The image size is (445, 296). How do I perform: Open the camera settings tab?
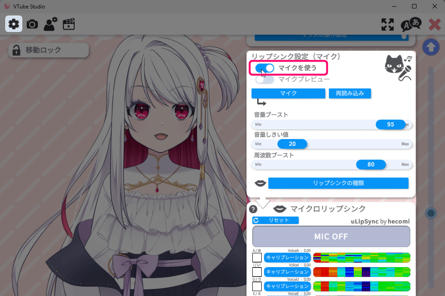click(32, 24)
